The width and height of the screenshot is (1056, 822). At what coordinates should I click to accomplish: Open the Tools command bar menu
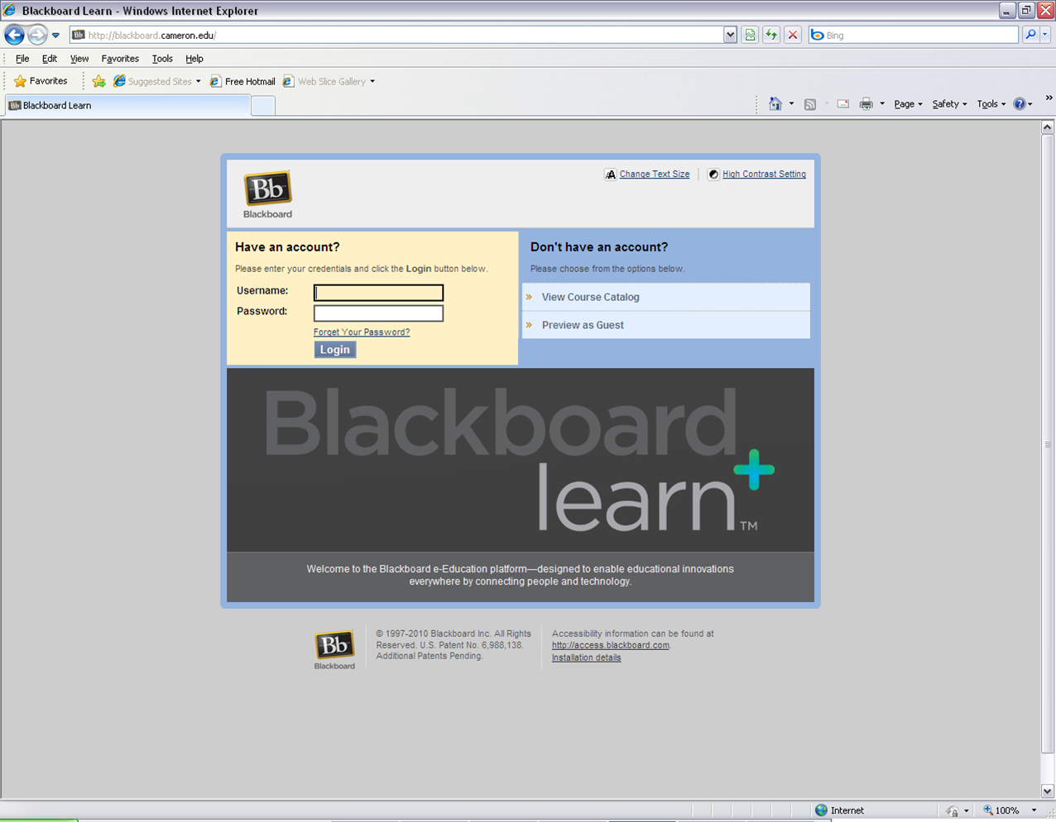pyautogui.click(x=991, y=104)
